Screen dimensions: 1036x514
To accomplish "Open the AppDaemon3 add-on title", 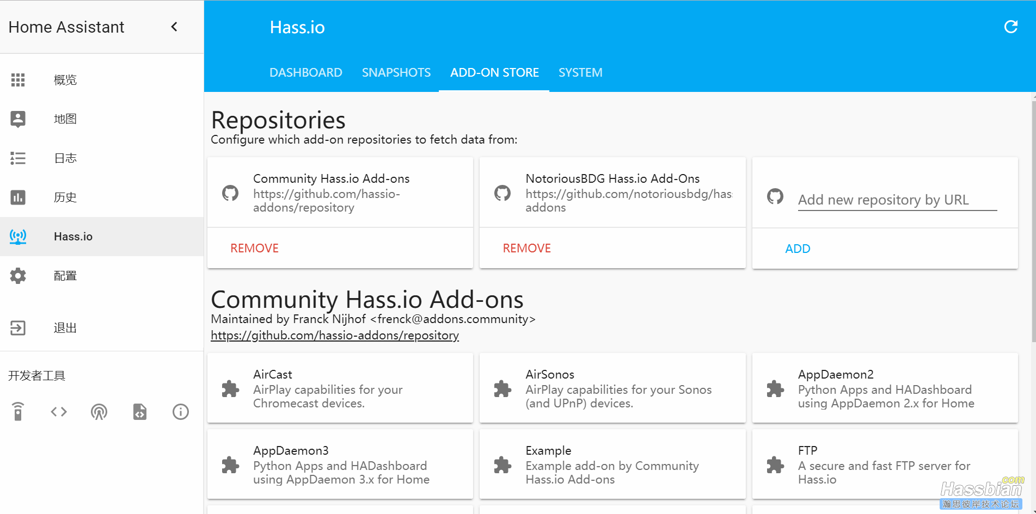I will 291,450.
